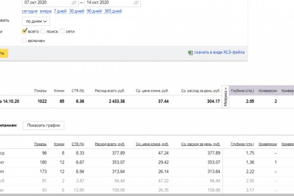
Task: Click total CTR value «6.36»
Action: click(x=80, y=101)
